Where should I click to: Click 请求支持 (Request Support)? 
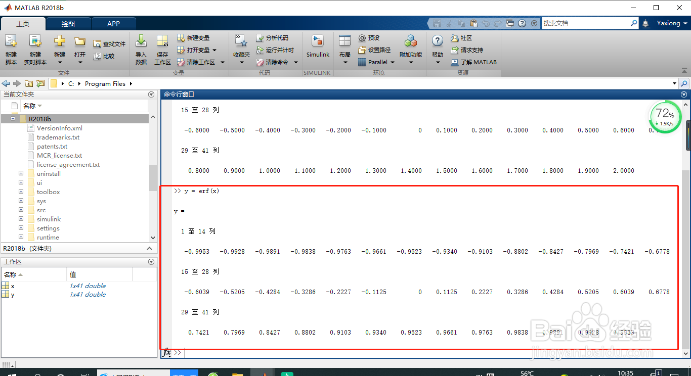click(x=467, y=50)
